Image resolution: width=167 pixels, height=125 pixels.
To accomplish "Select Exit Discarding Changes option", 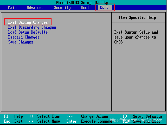I will [x=32, y=27].
